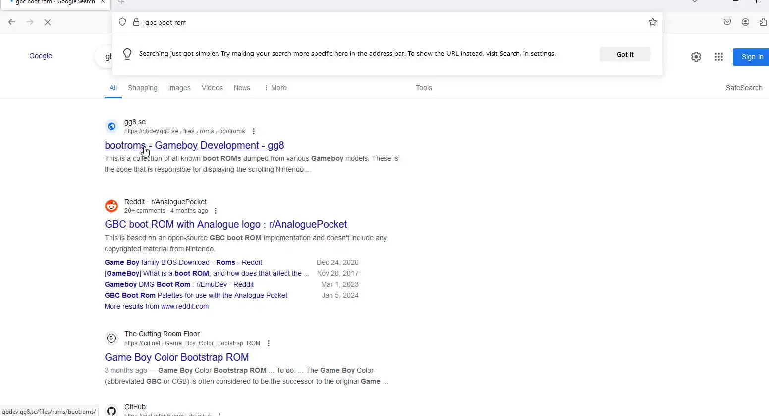Open GBC boot ROM with Analogue logo result

(x=225, y=224)
